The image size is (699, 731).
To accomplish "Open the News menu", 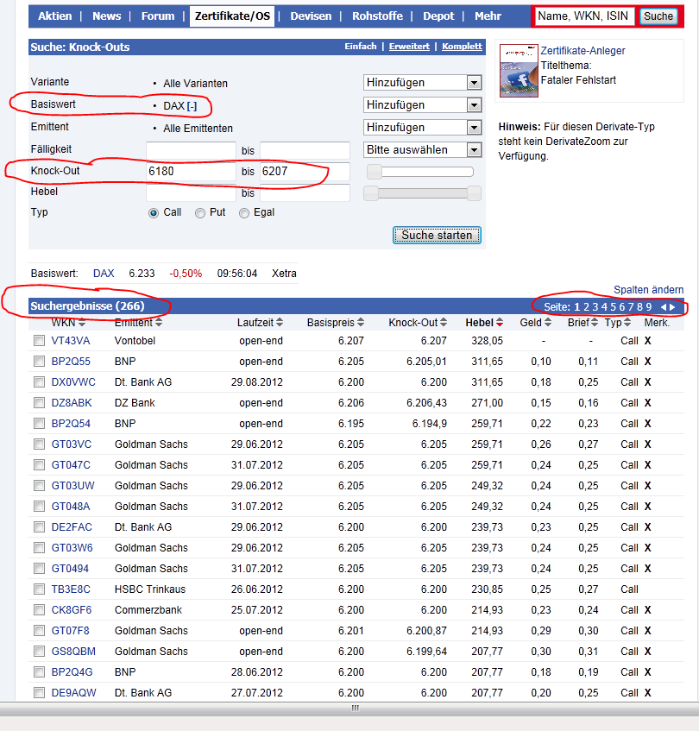I will tap(107, 16).
